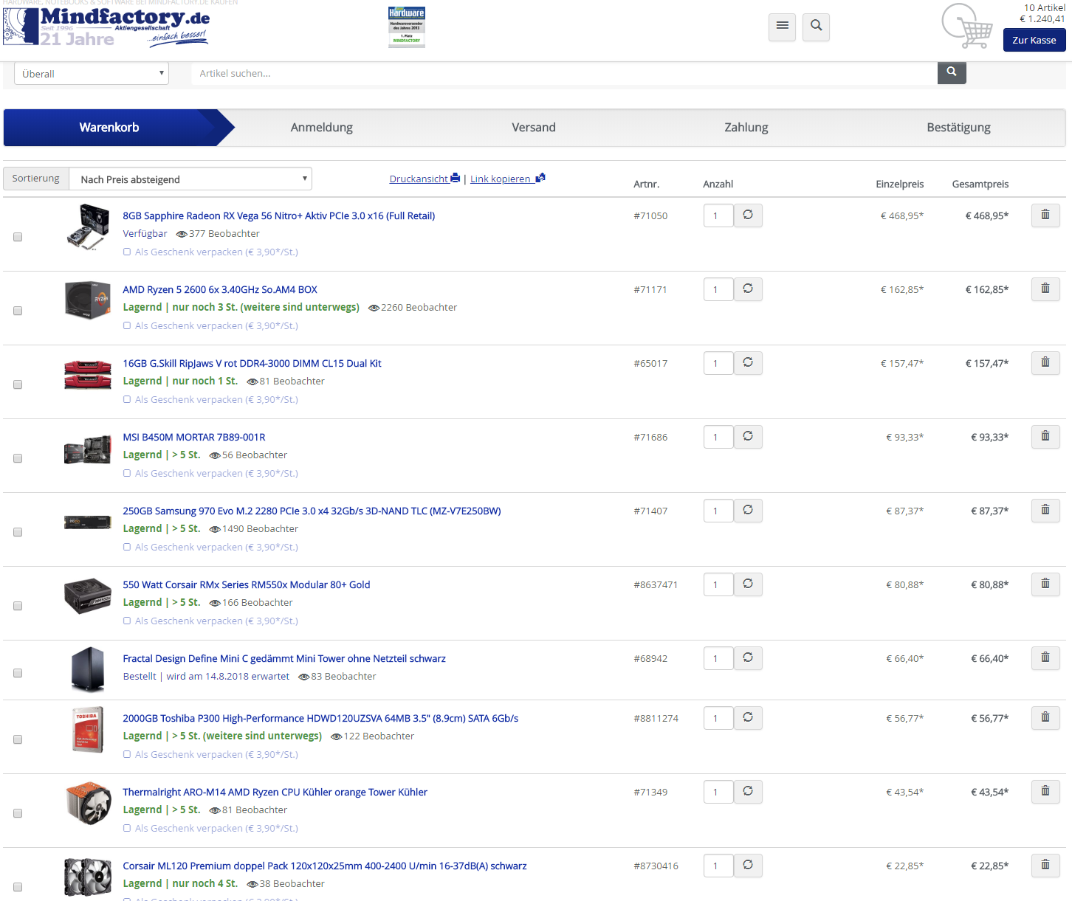The width and height of the screenshot is (1072, 901).
Task: Open the shopping cart icon
Action: [967, 27]
